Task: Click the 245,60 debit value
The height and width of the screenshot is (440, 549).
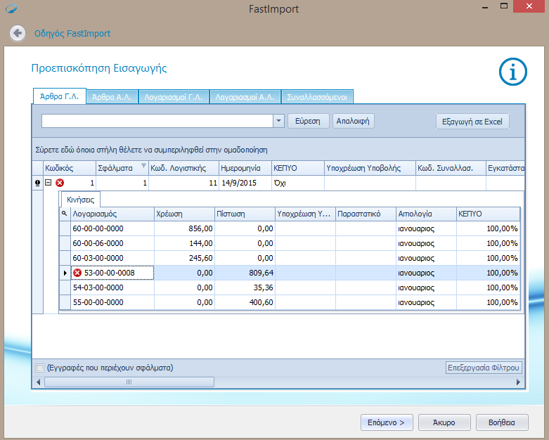Action: [200, 258]
